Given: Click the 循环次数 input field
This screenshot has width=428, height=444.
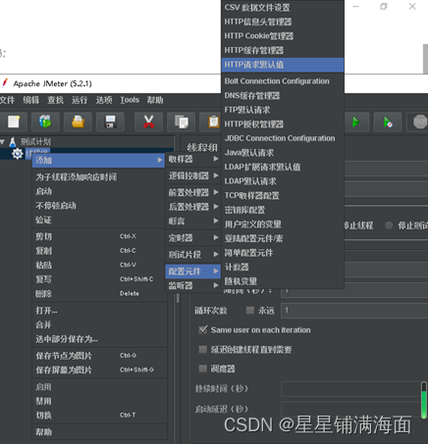Looking at the screenshot, I should point(354,310).
